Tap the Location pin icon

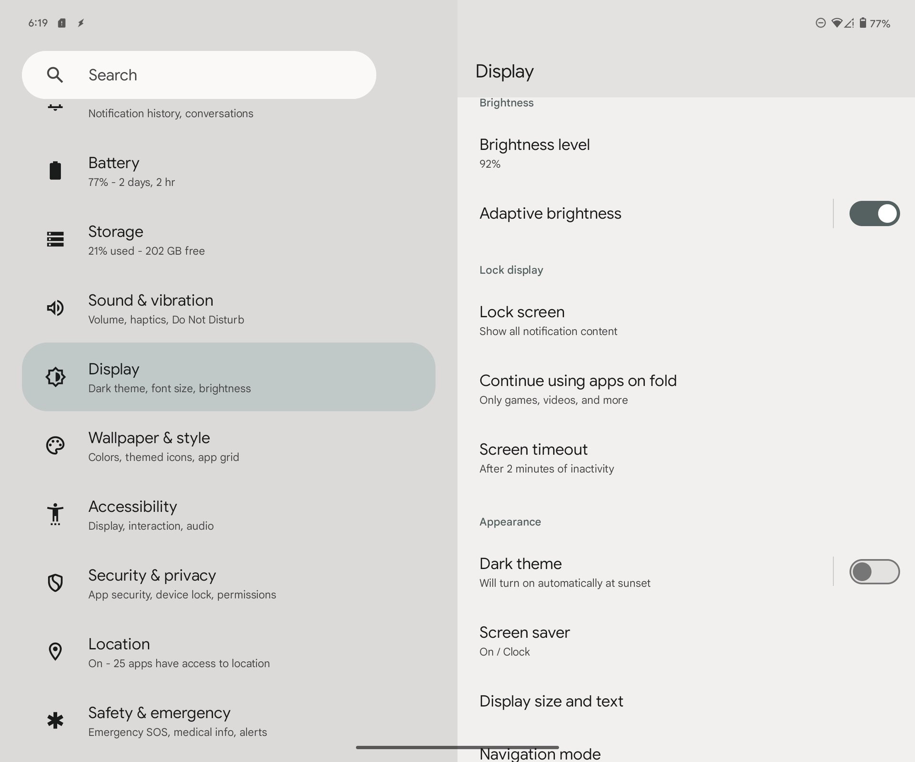tap(55, 652)
